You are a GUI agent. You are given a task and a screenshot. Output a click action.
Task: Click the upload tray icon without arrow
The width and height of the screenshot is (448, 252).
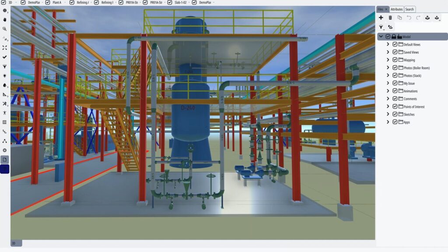[427, 18]
